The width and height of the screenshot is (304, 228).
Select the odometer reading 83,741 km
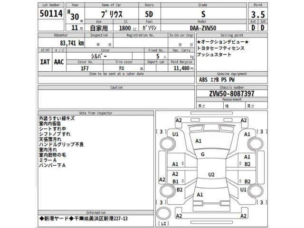72,43
